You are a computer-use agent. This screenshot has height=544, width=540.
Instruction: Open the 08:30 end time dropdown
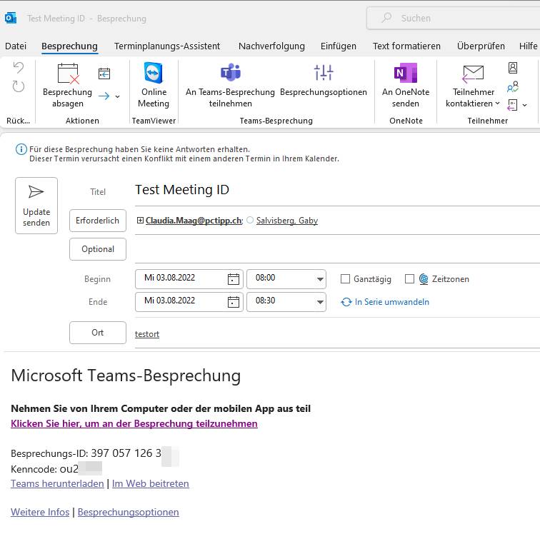pos(320,302)
